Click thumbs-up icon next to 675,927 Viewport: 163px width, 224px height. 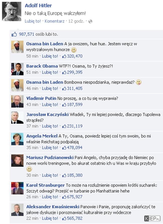click(x=64, y=197)
